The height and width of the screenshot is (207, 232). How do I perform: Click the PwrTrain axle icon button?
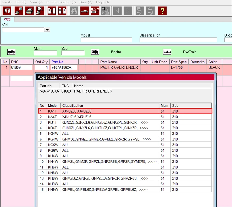point(167,52)
